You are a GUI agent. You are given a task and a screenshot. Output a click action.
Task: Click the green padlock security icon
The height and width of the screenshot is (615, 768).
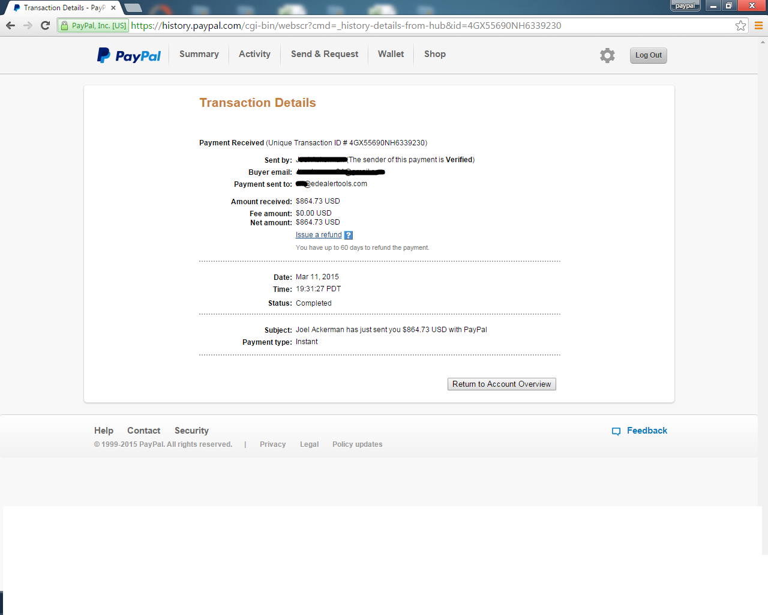(65, 26)
